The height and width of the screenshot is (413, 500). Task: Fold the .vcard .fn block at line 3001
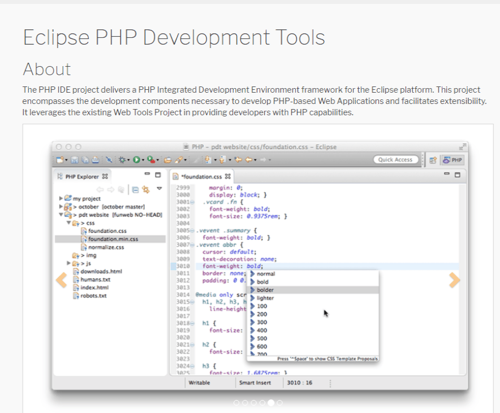tap(192, 202)
